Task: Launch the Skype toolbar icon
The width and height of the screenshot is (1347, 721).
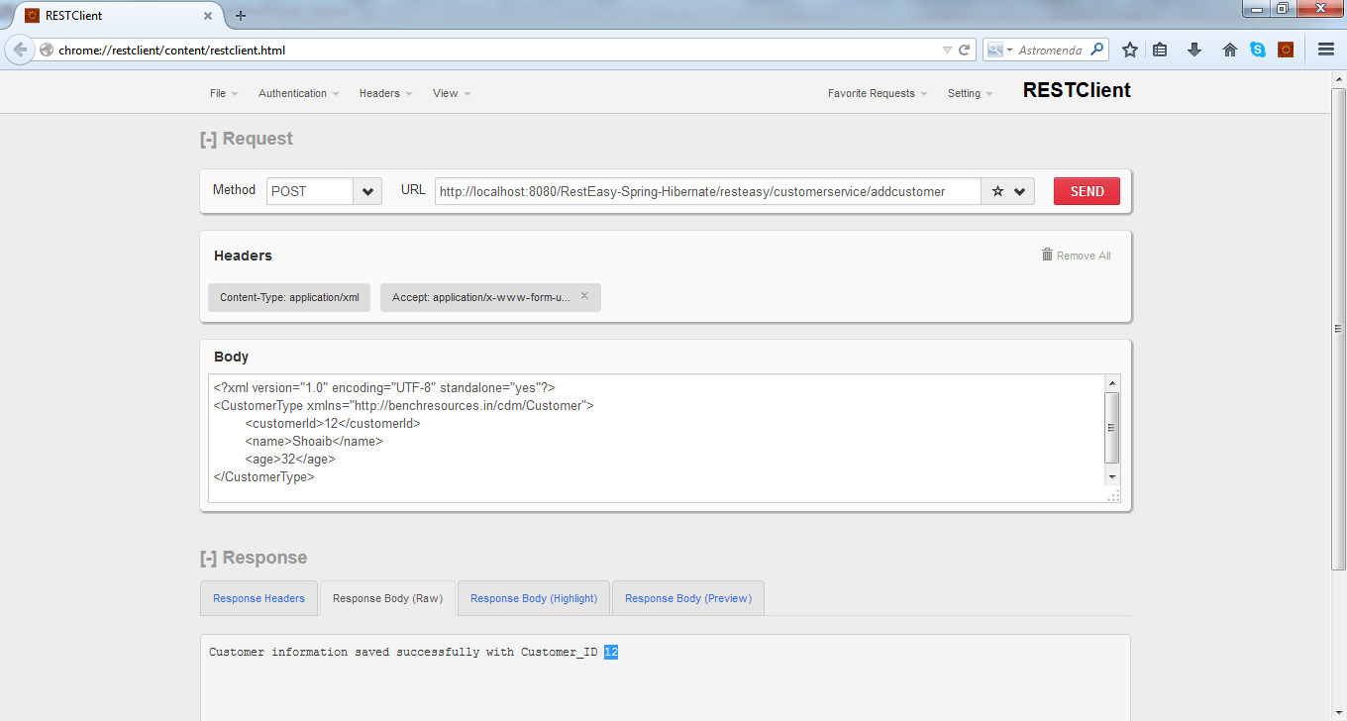Action: click(x=1259, y=49)
